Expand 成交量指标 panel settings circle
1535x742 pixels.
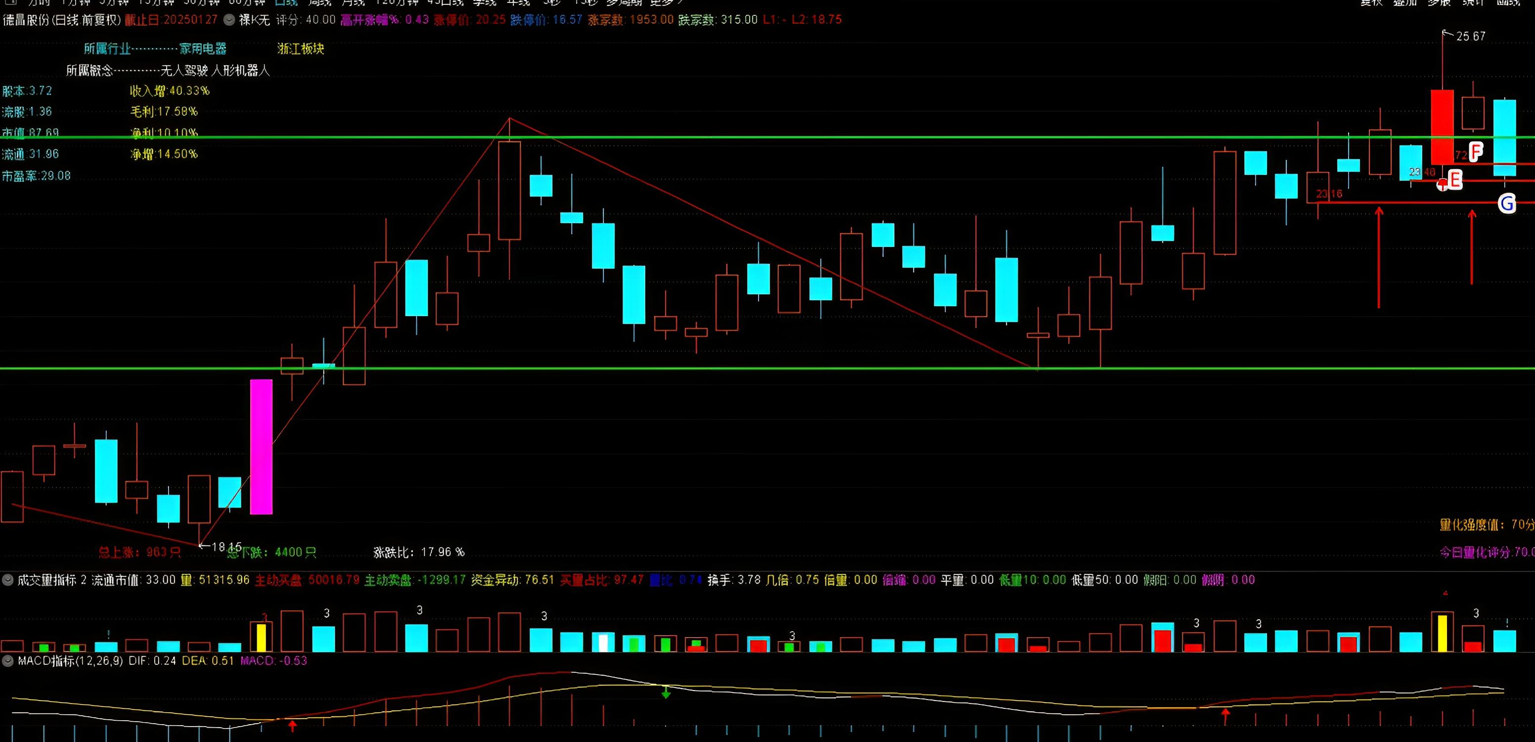(8, 579)
